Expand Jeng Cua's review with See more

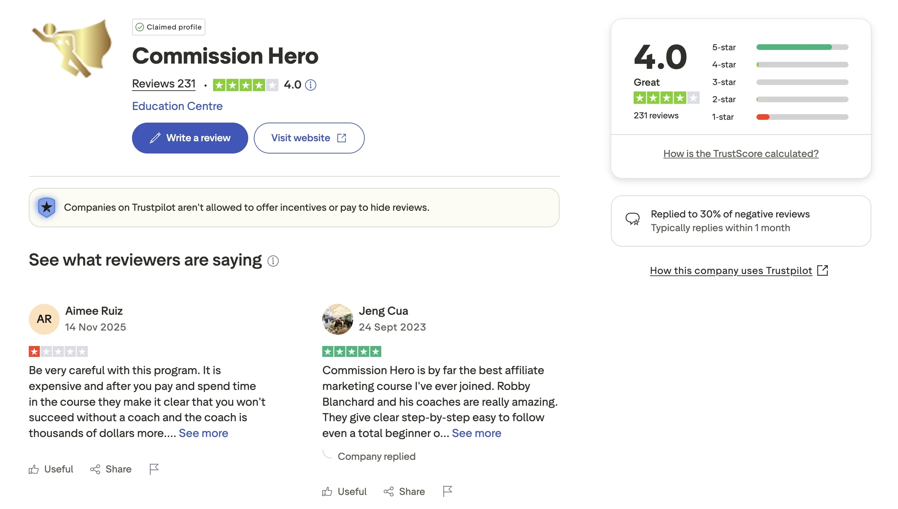coord(476,433)
